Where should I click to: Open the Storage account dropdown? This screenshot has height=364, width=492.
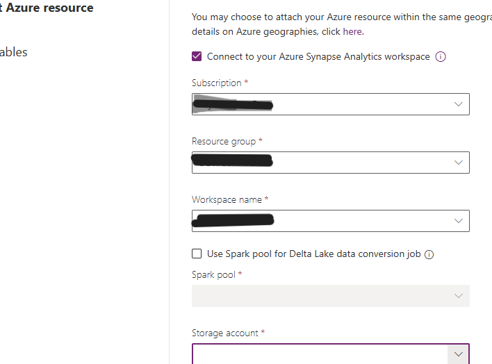(x=330, y=354)
